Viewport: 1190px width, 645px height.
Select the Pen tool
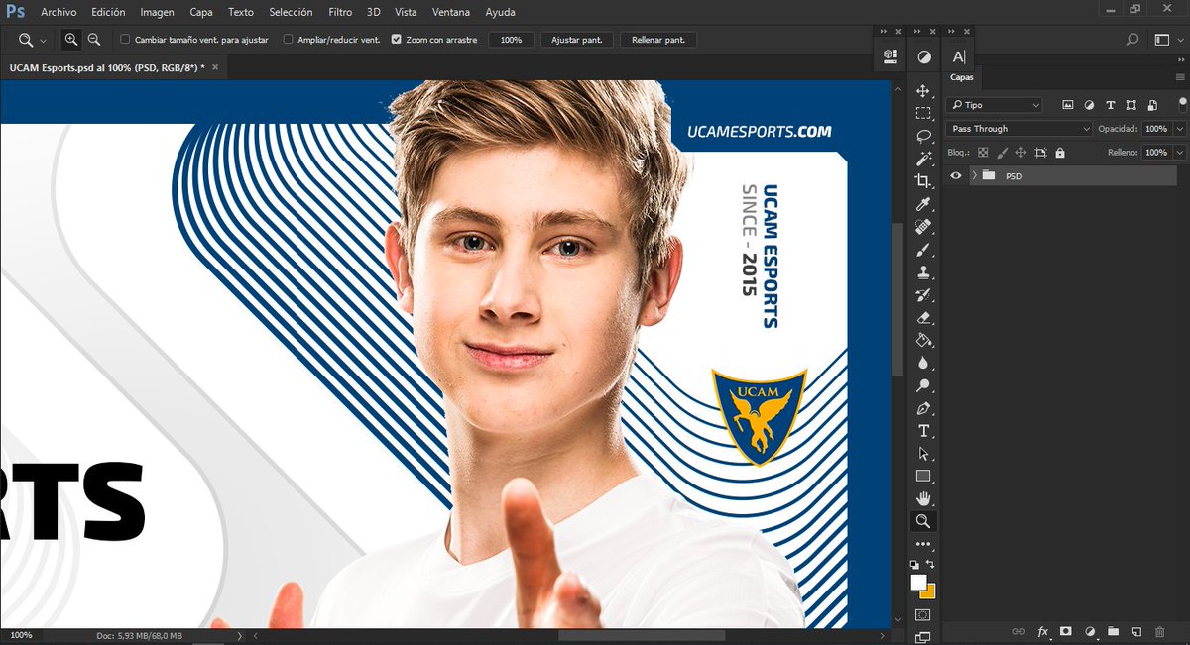pyautogui.click(x=923, y=408)
